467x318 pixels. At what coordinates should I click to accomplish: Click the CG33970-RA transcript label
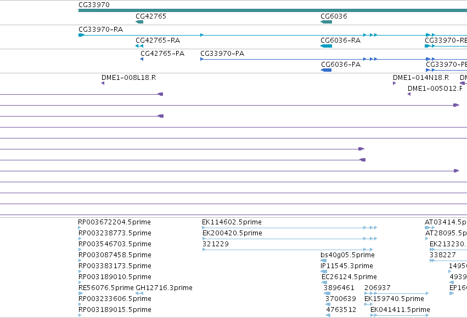(100, 30)
